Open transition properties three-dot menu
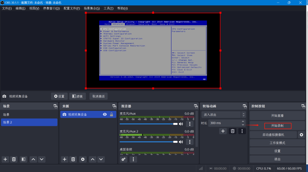 (x=242, y=131)
